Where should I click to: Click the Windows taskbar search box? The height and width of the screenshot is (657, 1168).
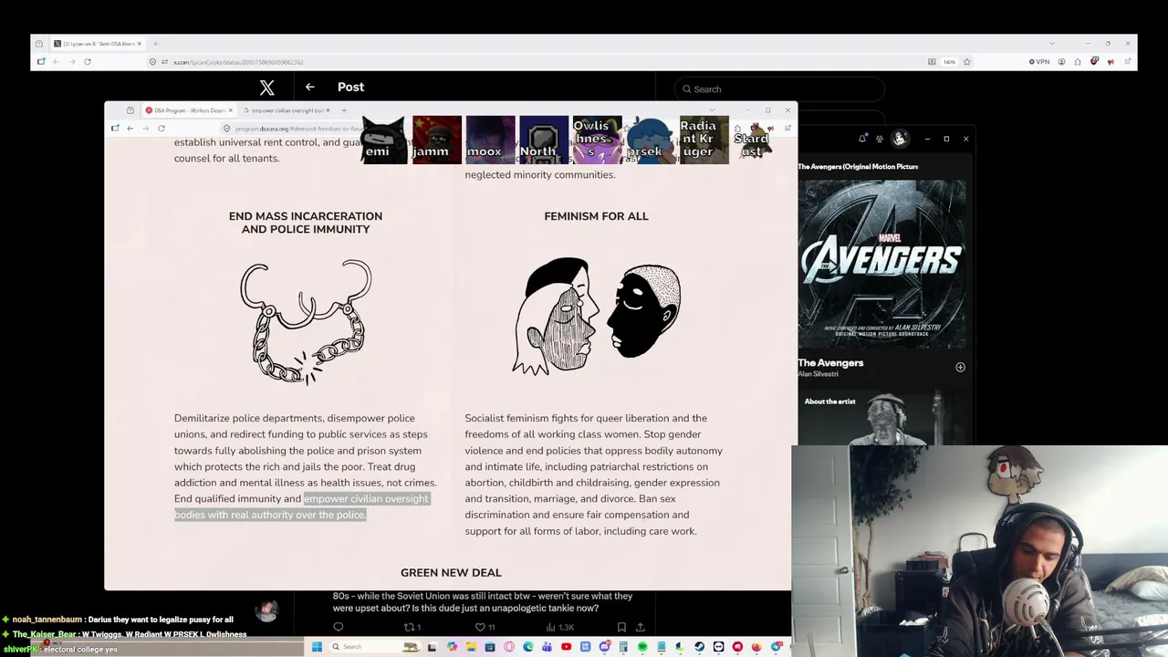click(374, 647)
